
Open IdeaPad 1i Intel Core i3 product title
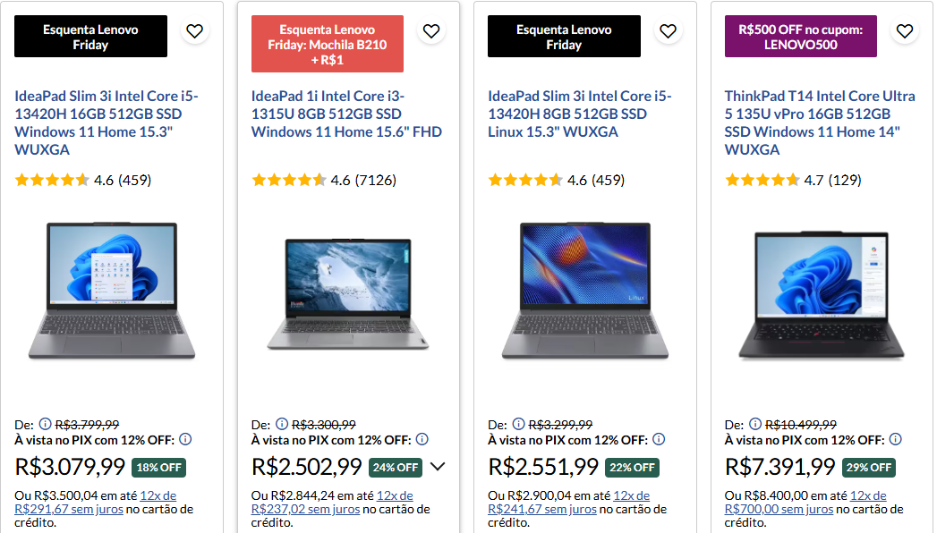point(346,114)
